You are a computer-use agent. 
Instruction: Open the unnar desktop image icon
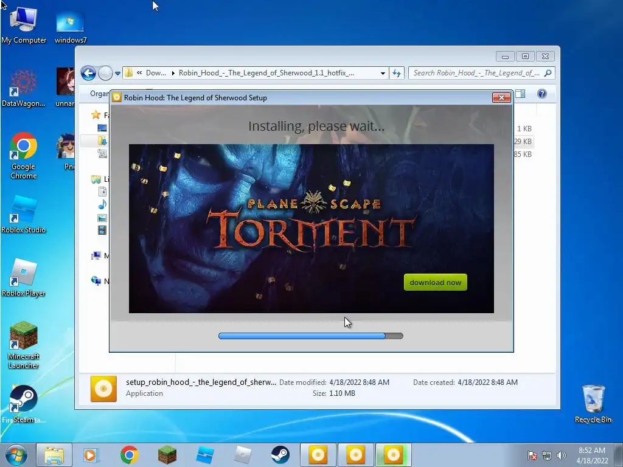pyautogui.click(x=65, y=86)
